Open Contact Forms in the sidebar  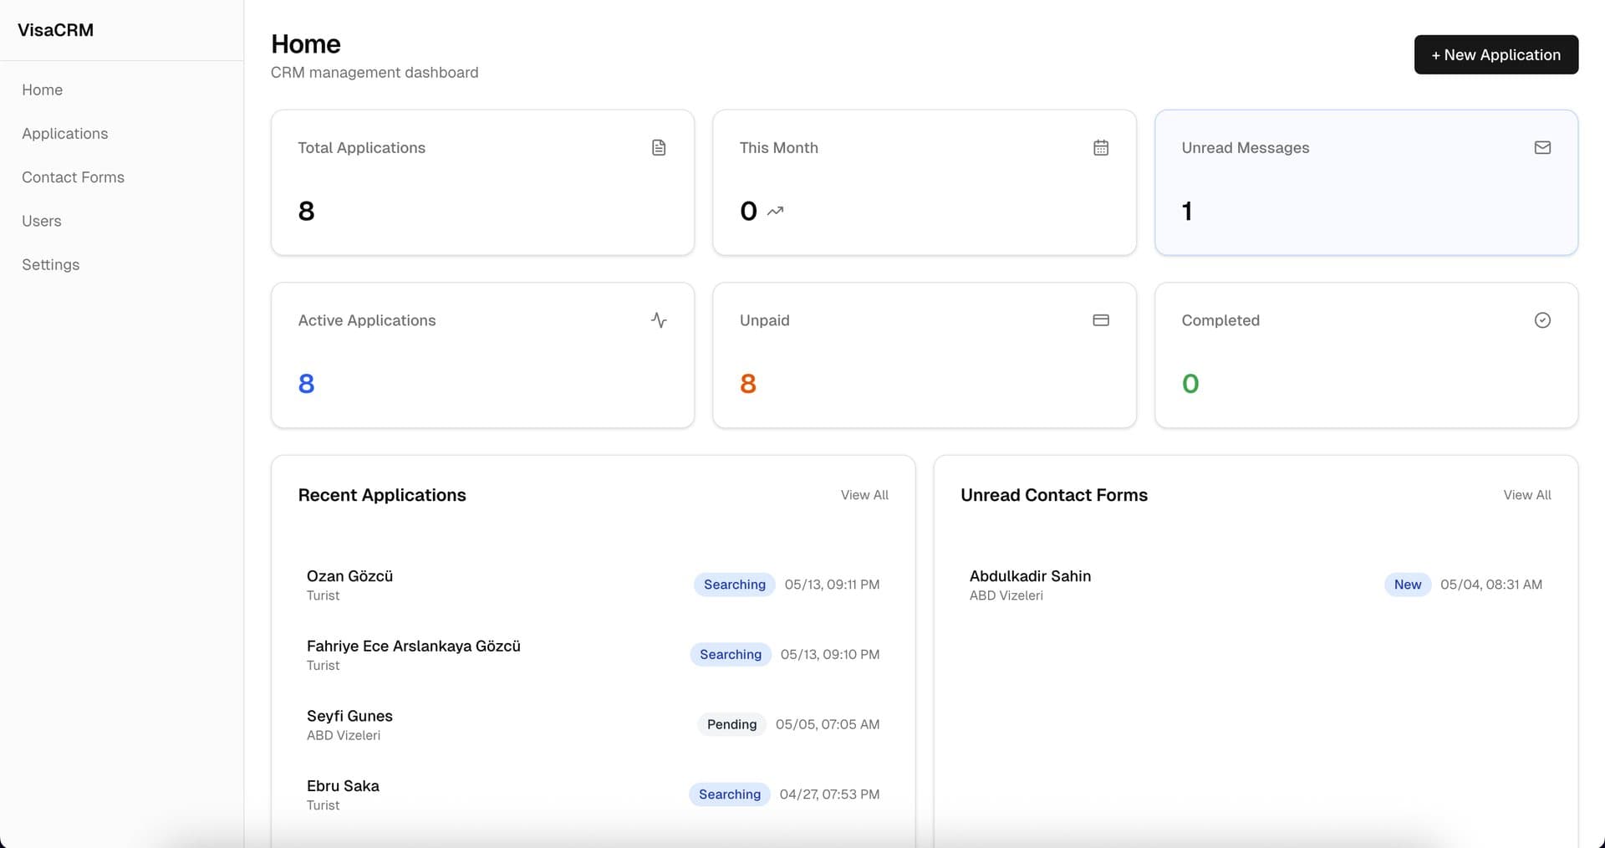click(73, 177)
